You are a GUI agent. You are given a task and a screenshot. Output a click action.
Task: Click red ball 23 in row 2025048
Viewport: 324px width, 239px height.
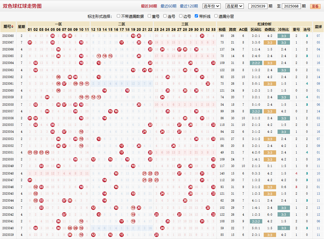coord(156,174)
